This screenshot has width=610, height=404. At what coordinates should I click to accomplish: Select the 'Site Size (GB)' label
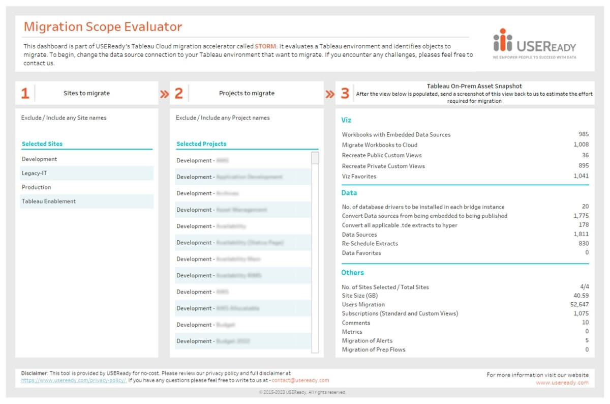click(x=360, y=296)
